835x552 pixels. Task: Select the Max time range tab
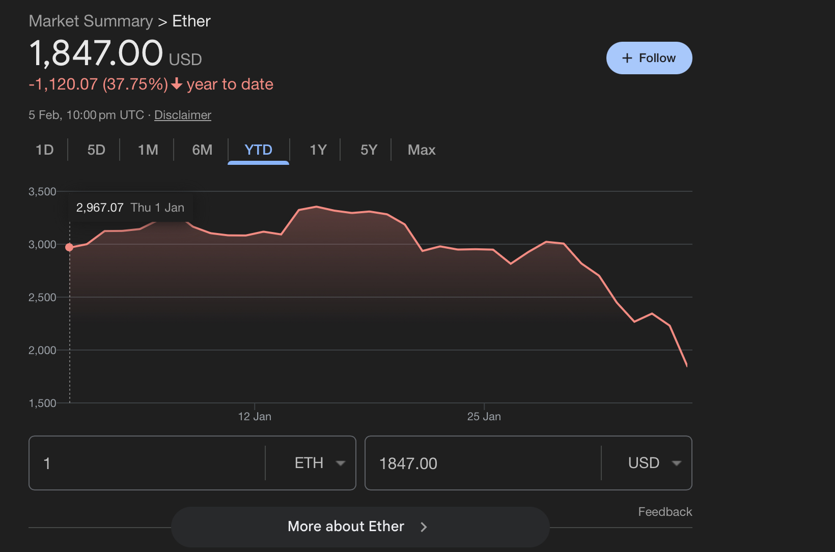[x=422, y=150]
